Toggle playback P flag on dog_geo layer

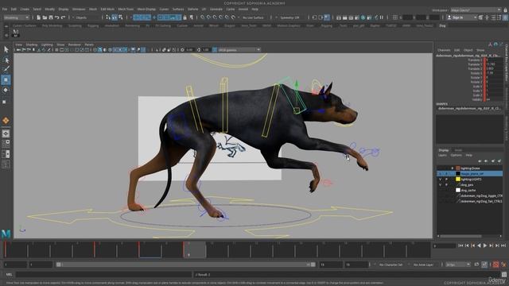[x=446, y=184]
